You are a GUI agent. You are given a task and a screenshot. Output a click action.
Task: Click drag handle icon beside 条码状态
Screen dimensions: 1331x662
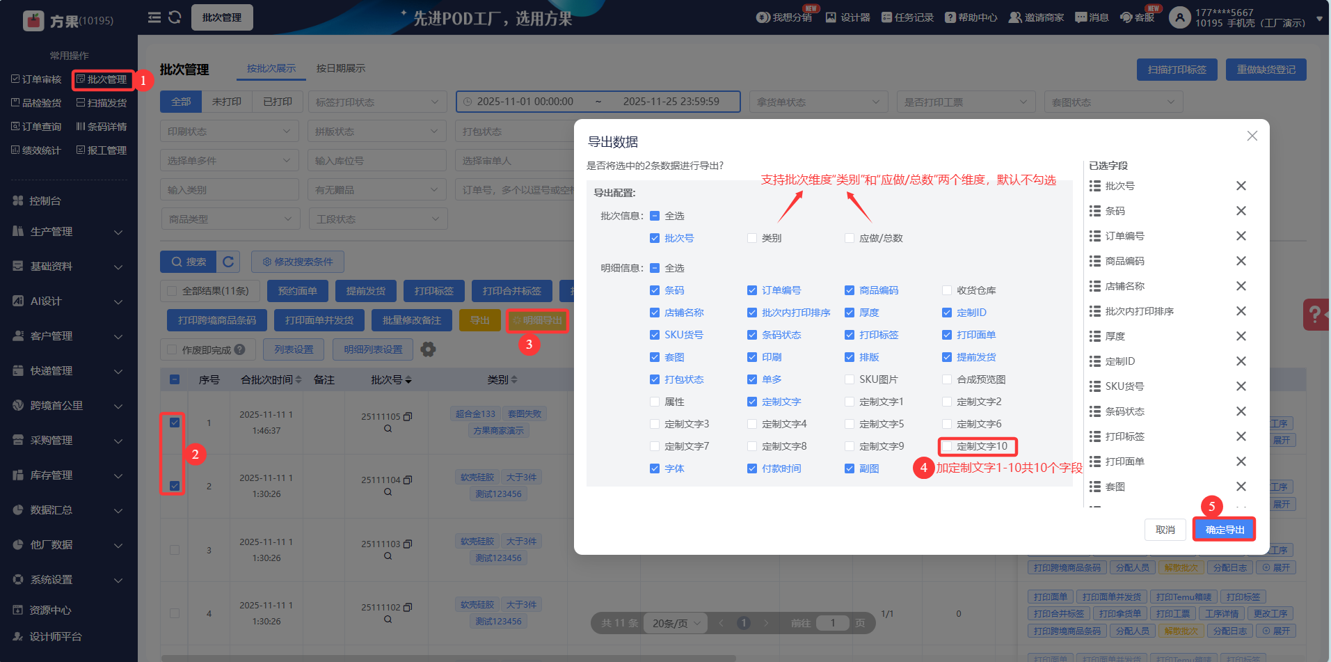click(1095, 411)
